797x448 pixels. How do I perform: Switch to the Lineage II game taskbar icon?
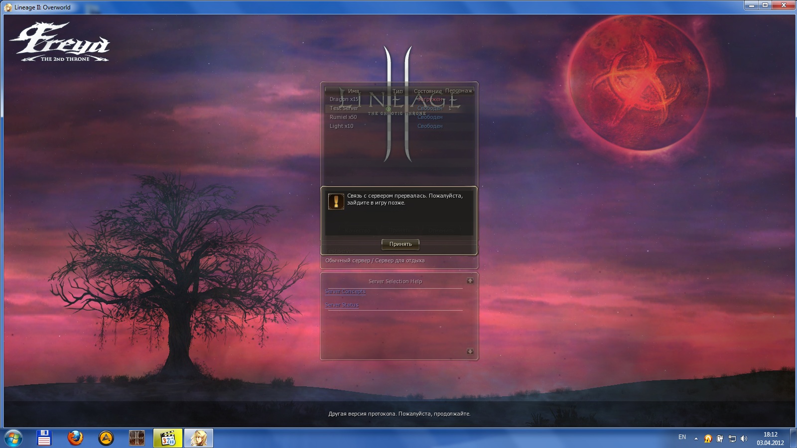[199, 438]
